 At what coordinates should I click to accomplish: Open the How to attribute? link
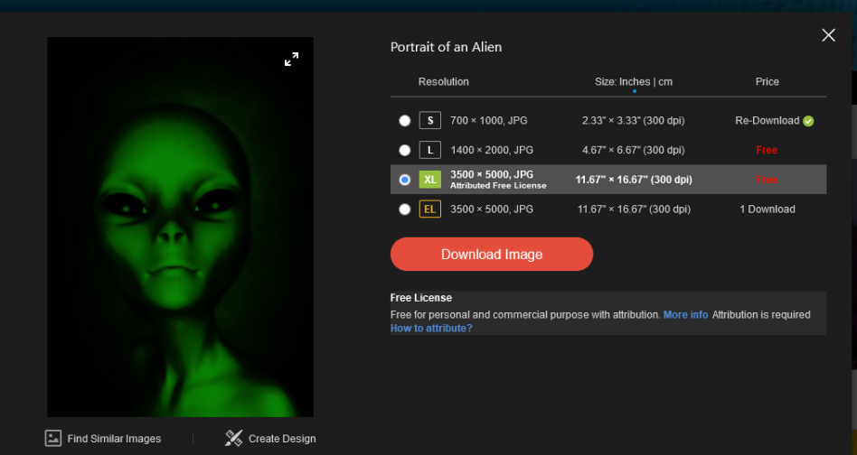[x=431, y=329]
